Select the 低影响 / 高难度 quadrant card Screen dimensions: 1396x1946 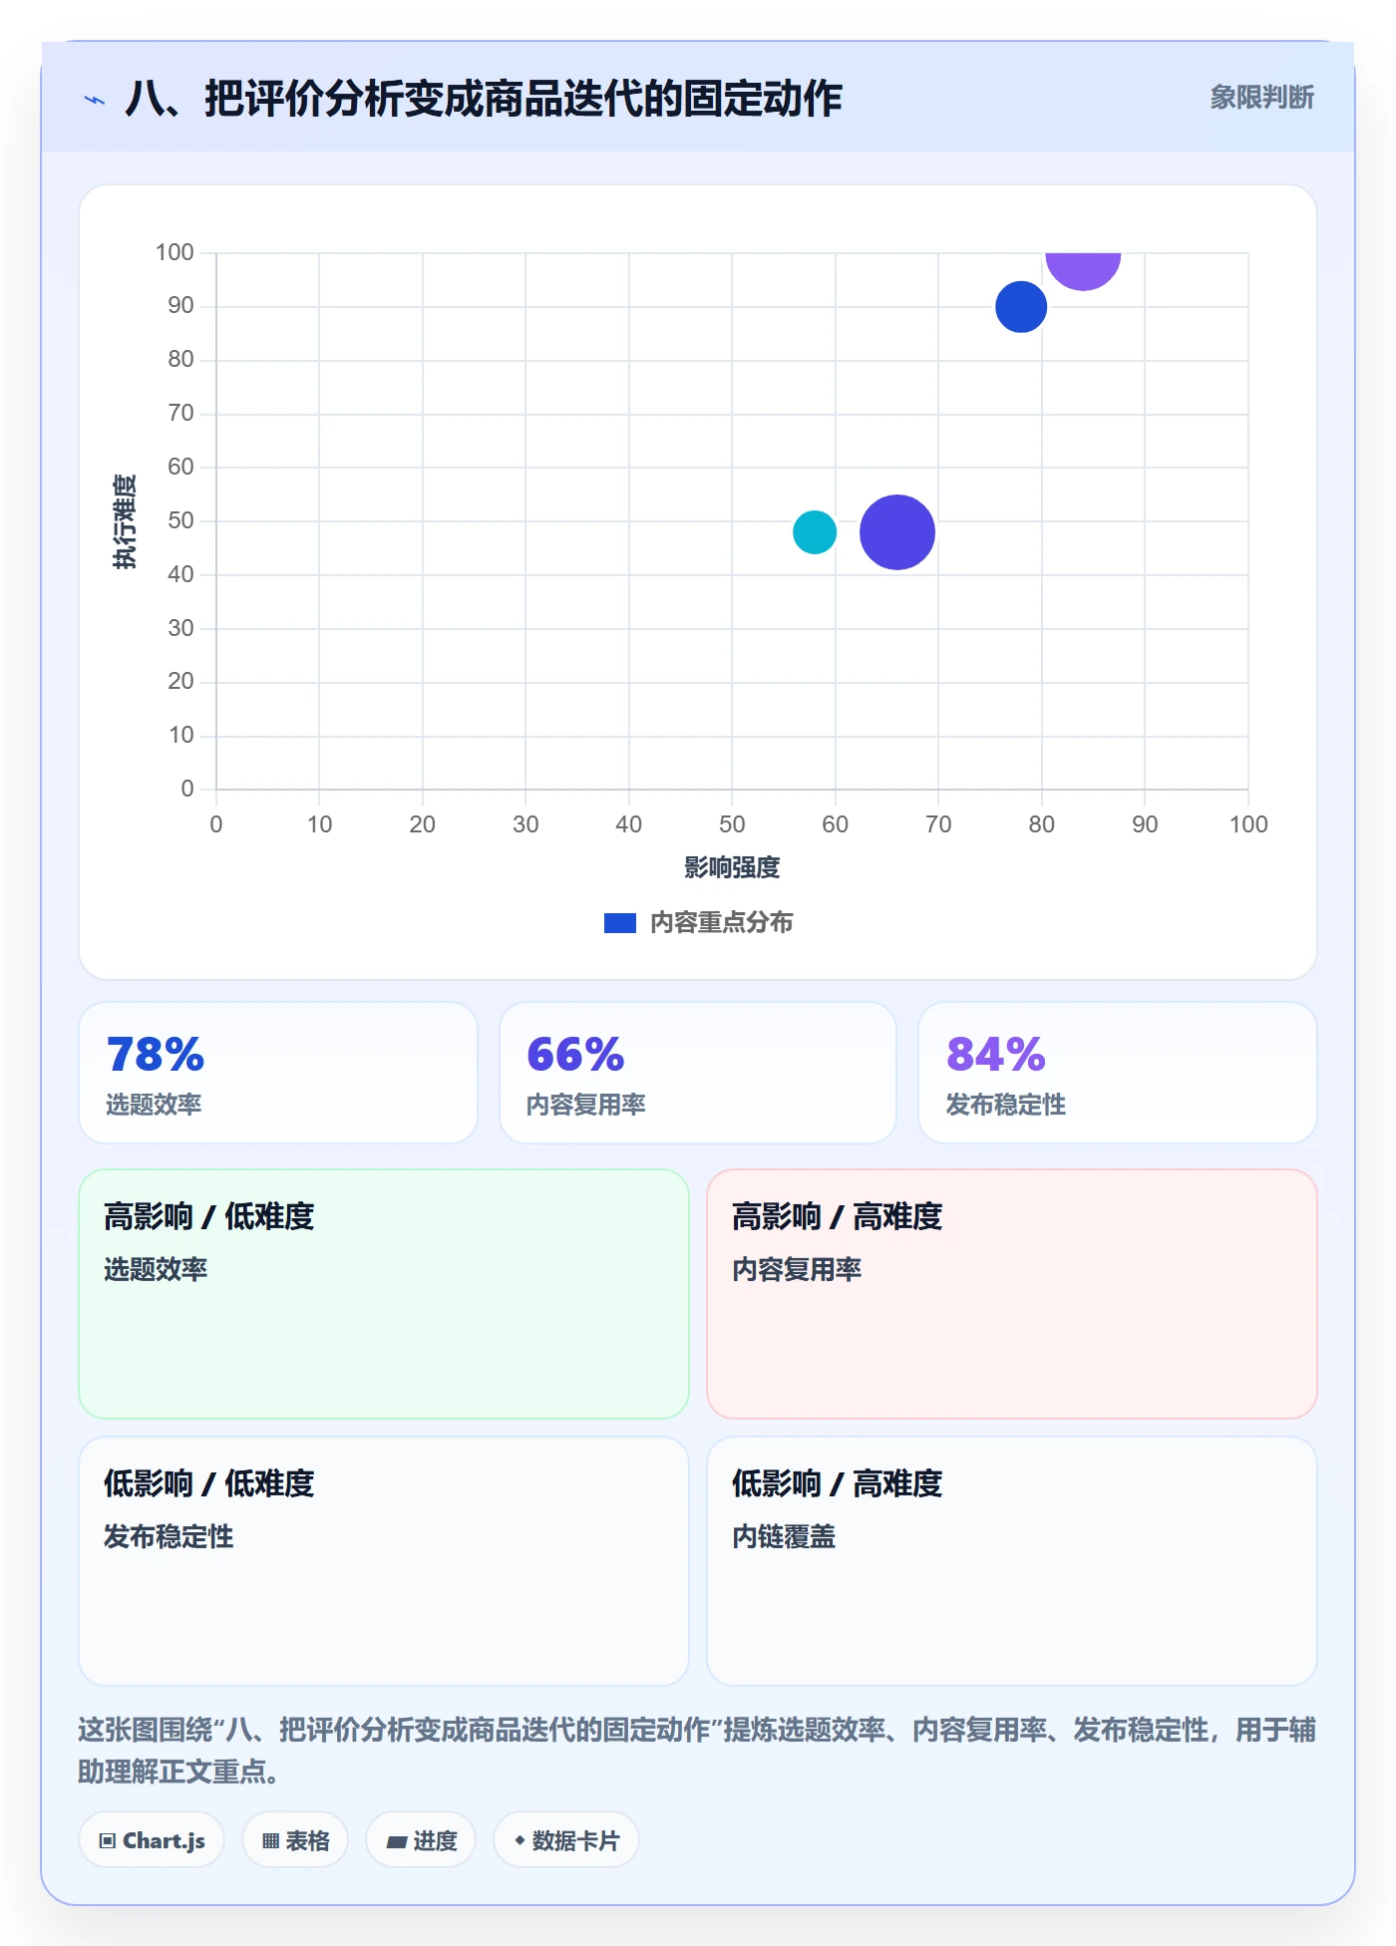point(1012,1561)
